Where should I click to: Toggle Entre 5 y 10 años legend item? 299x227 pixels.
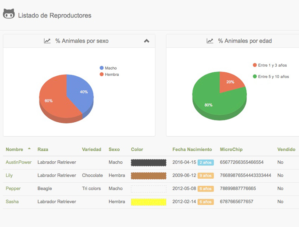pyautogui.click(x=271, y=77)
